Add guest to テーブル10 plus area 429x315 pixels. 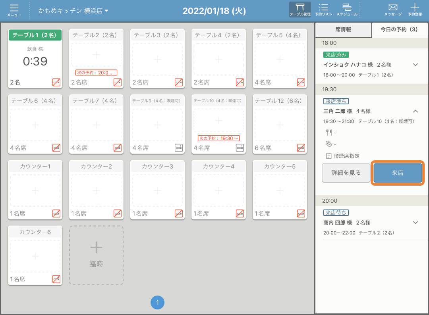(x=218, y=121)
